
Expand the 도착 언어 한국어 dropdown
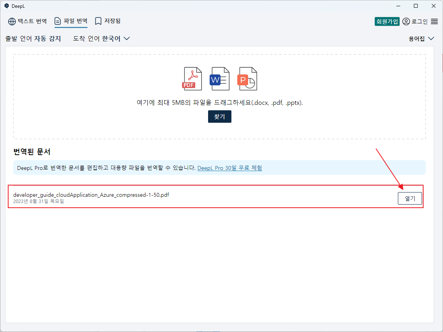(102, 39)
